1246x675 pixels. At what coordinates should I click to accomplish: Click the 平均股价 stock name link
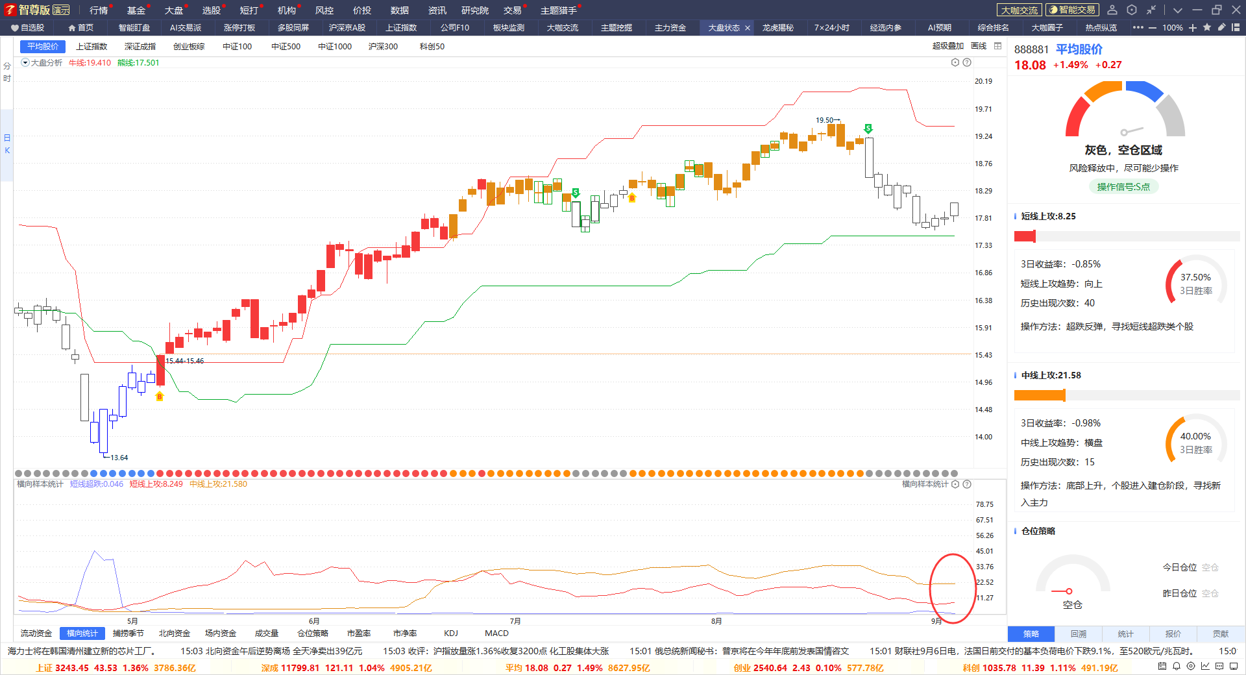tap(1079, 49)
